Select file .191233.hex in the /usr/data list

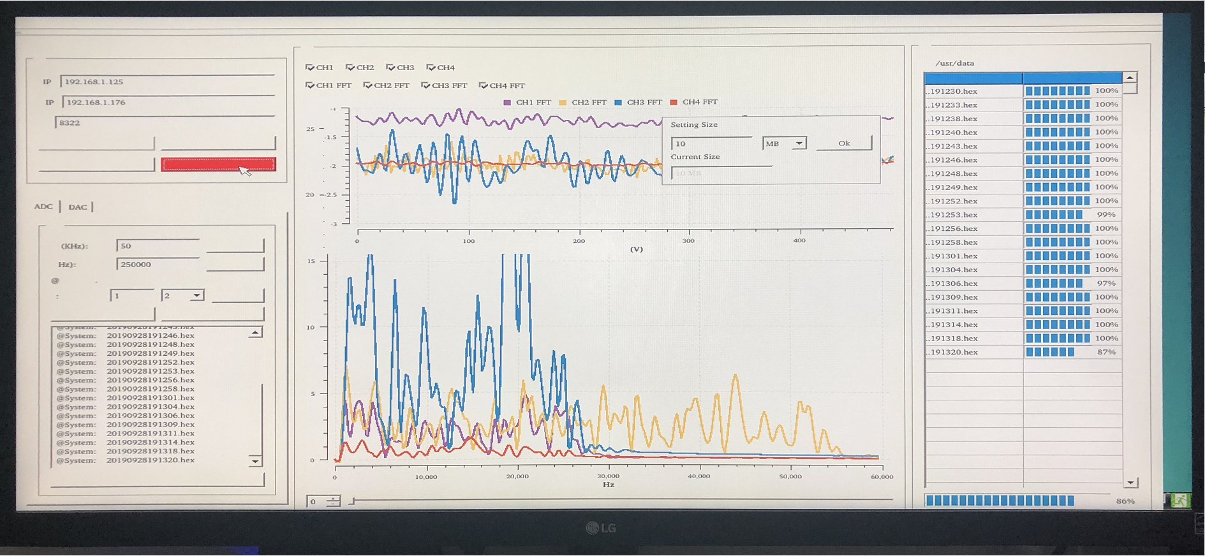(x=1023, y=105)
